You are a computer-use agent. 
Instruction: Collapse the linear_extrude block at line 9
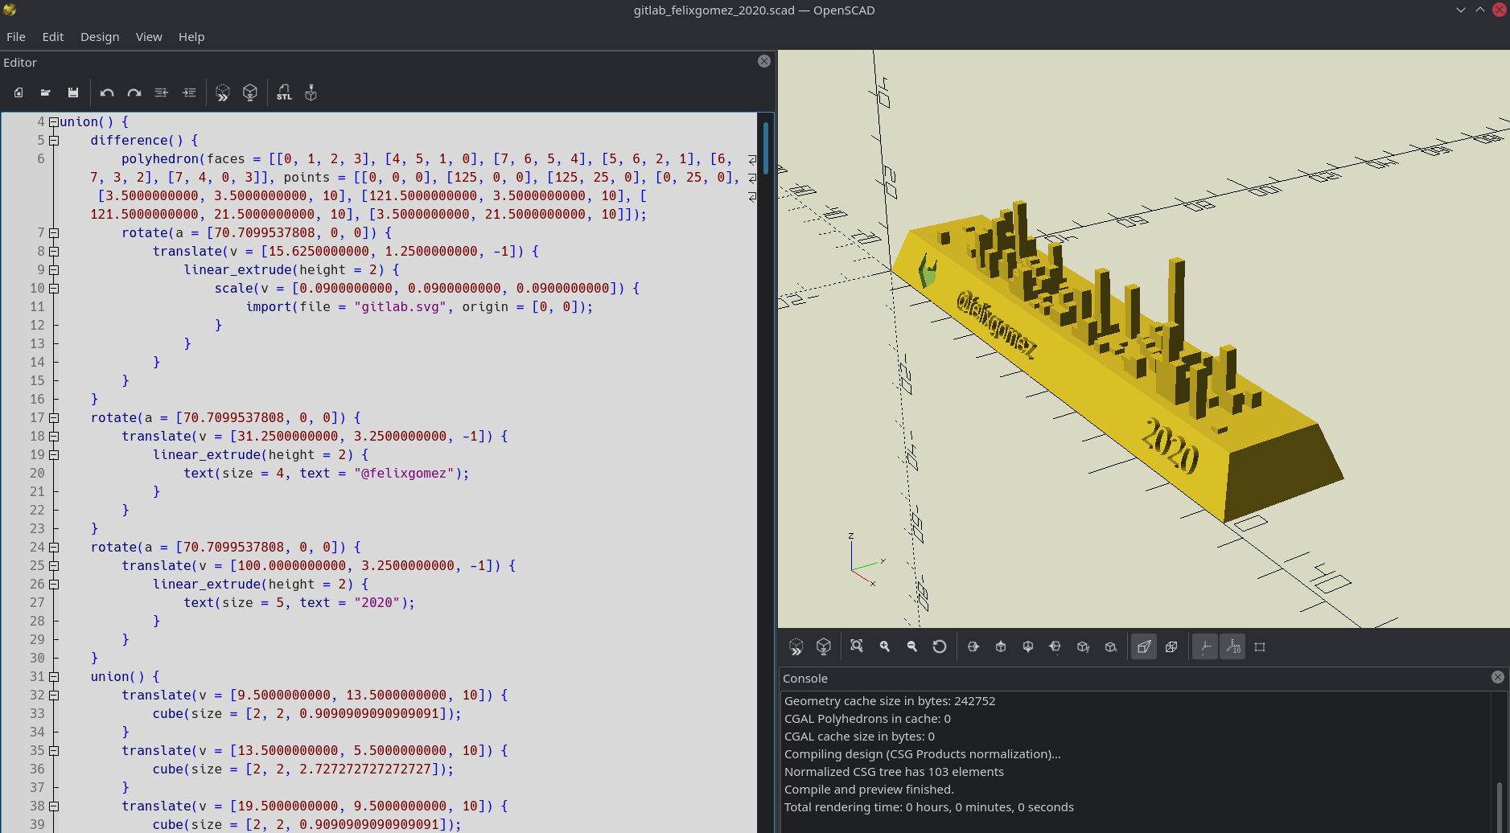tap(54, 270)
